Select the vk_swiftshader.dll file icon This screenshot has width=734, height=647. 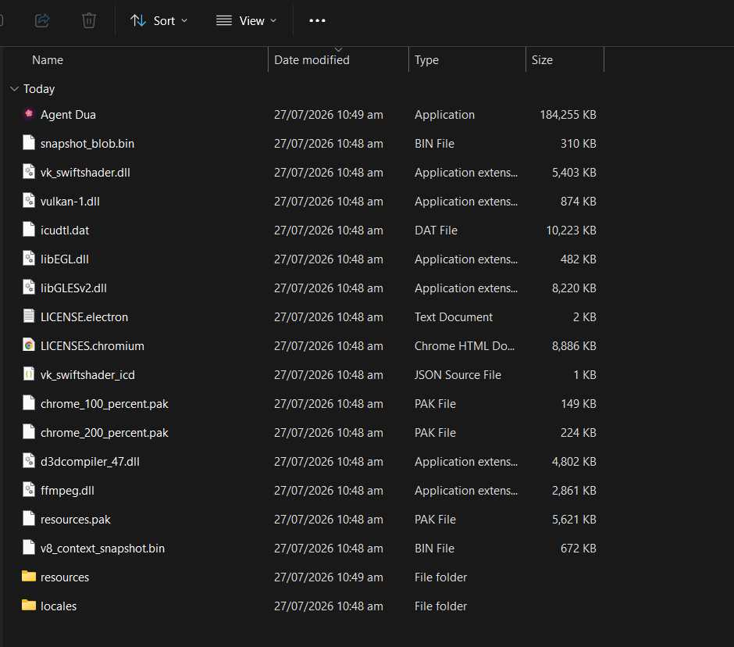coord(29,172)
